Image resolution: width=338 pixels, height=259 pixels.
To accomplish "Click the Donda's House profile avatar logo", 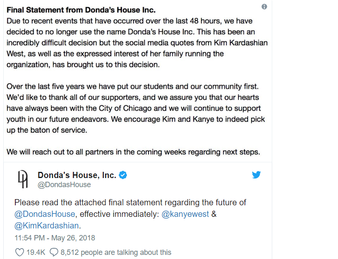I will pyautogui.click(x=23, y=179).
